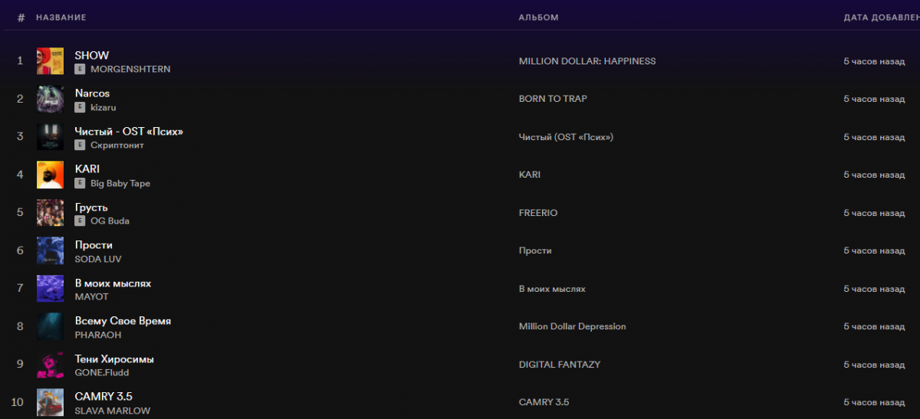Select track title Чистый - OST «Псих»
The image size is (920, 419).
(x=129, y=131)
